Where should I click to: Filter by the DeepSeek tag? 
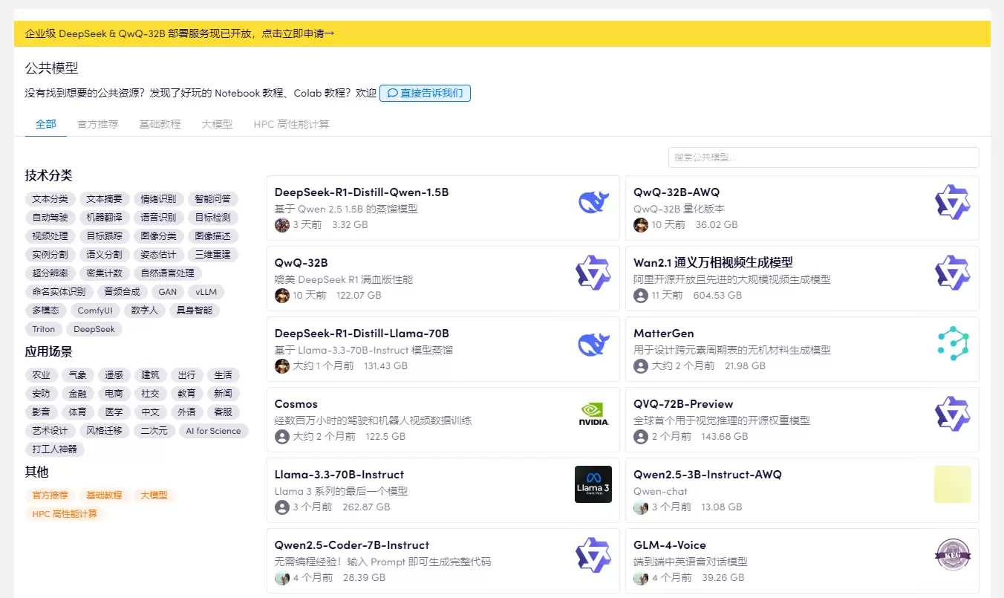click(x=94, y=329)
